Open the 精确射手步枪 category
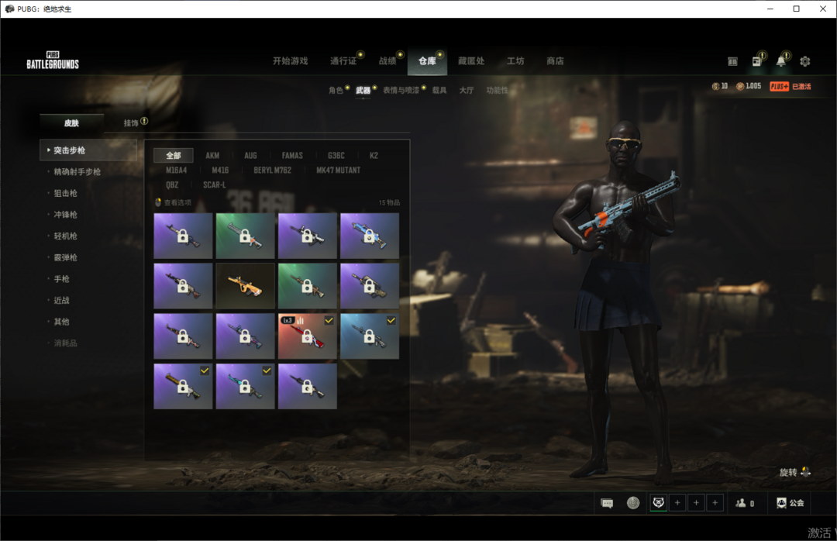Viewport: 837px width, 541px height. pyautogui.click(x=77, y=172)
